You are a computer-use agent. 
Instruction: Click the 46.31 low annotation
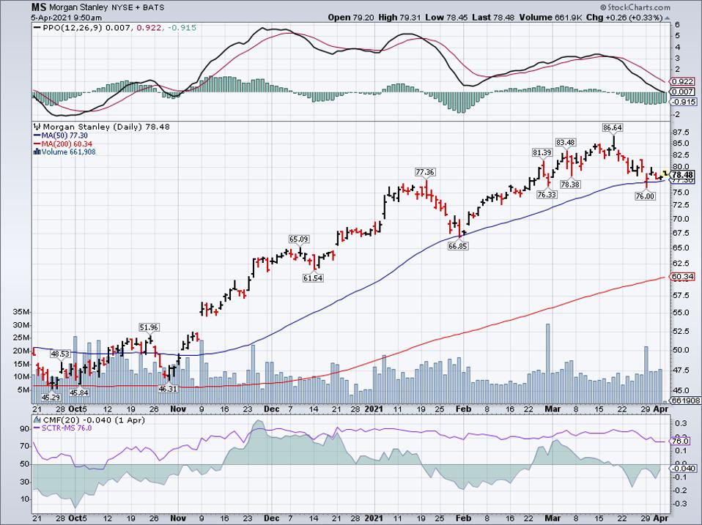168,389
